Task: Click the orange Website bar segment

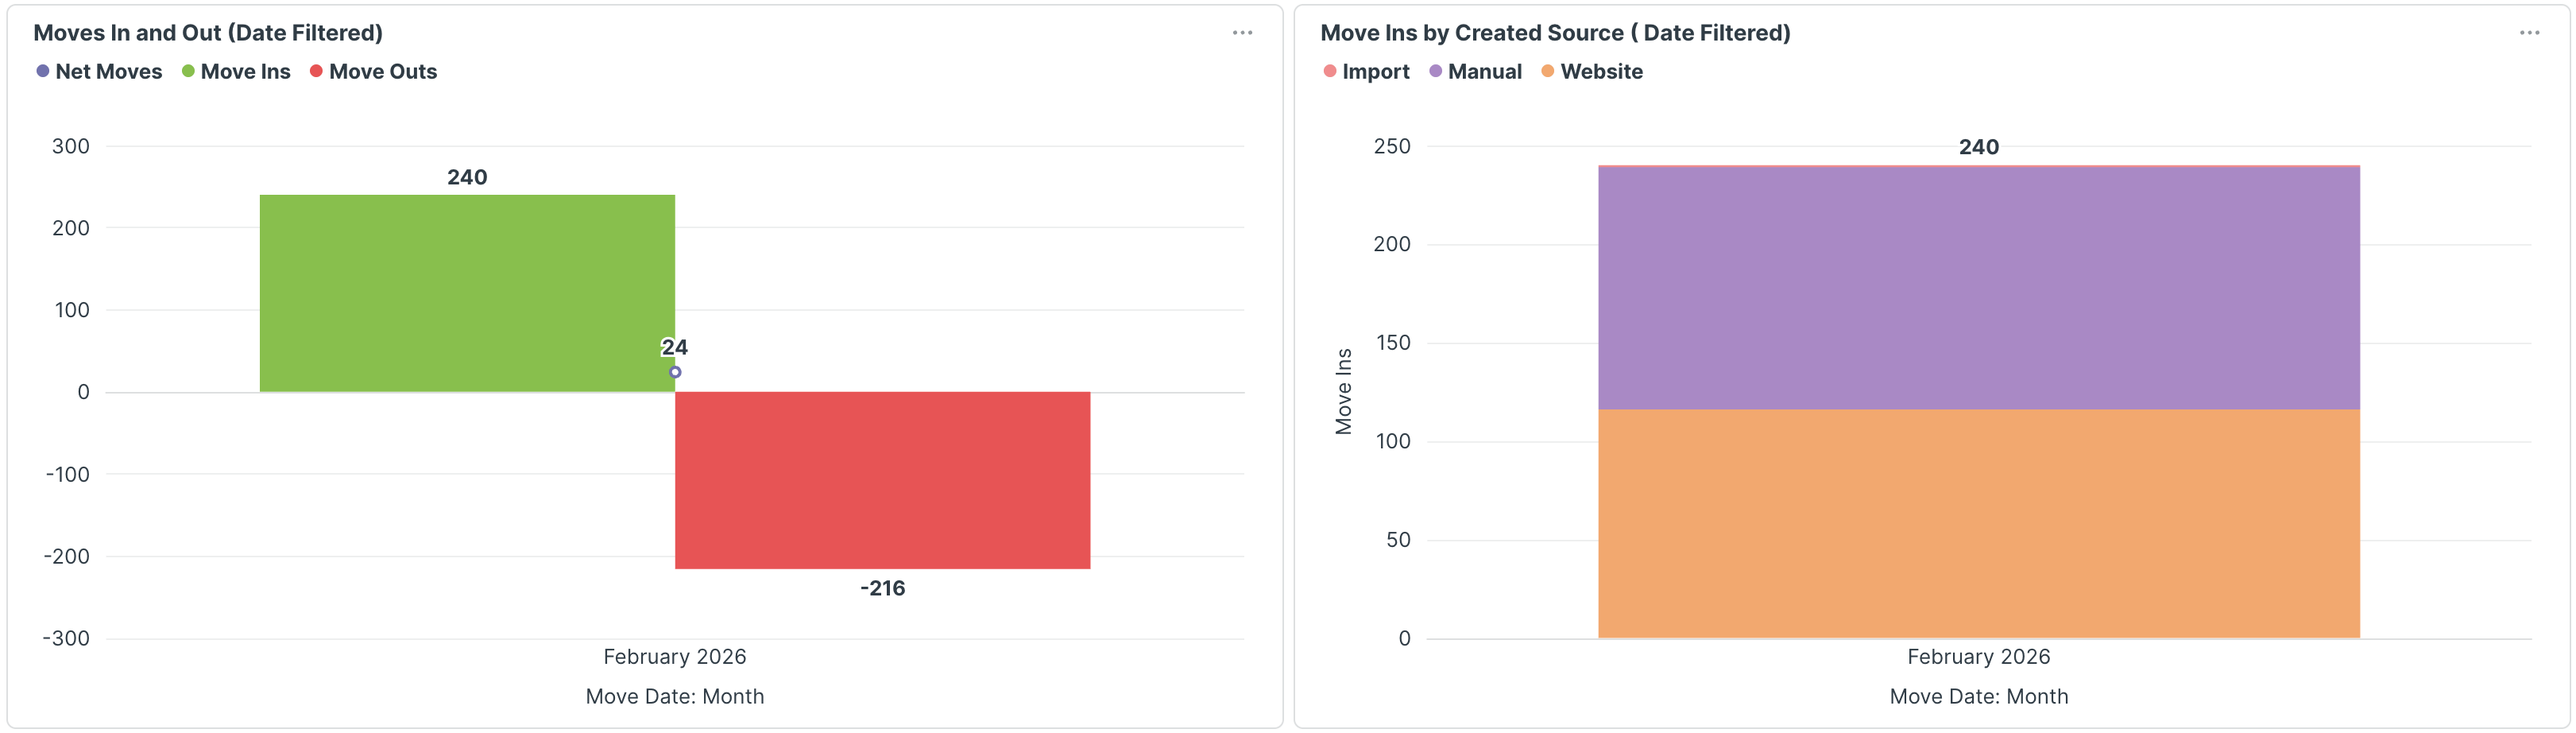Action: tap(1978, 523)
